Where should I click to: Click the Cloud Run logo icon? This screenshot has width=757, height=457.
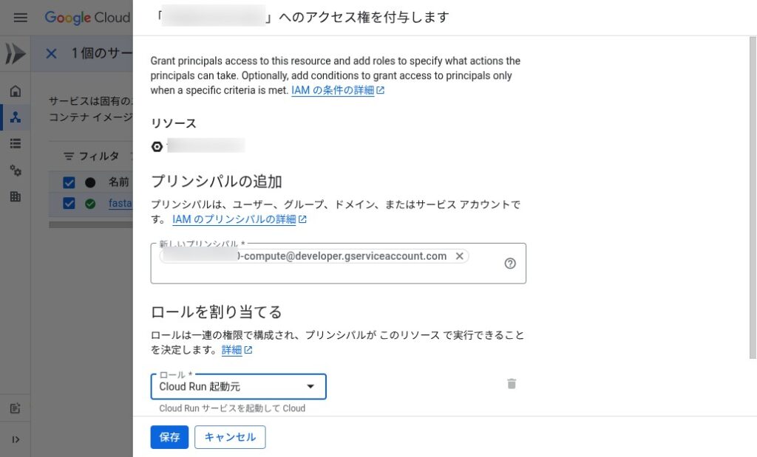[16, 54]
